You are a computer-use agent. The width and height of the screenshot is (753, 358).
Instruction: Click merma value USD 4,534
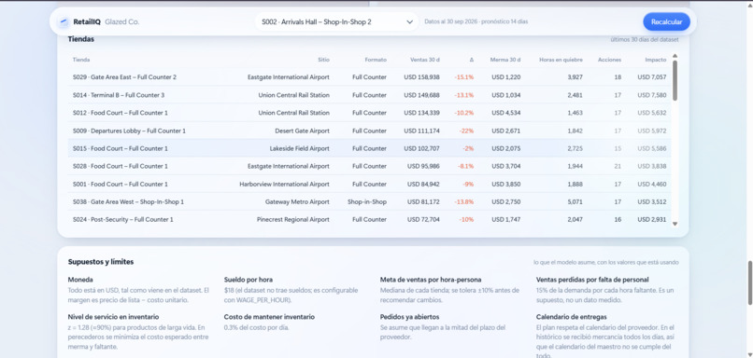pos(506,113)
